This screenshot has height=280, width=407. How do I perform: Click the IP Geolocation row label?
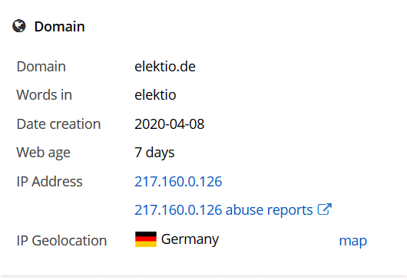tap(61, 241)
